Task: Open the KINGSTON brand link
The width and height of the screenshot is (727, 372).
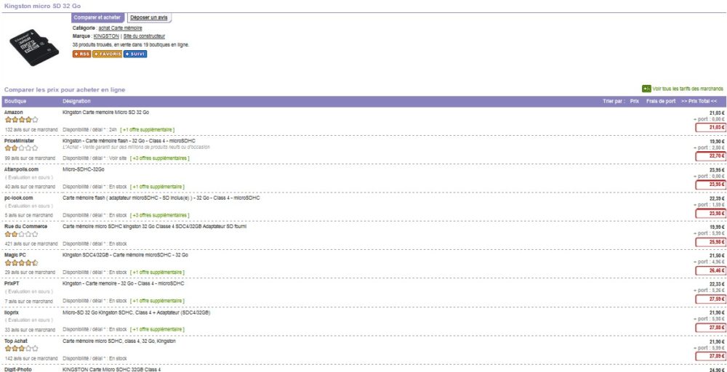Action: tap(106, 36)
